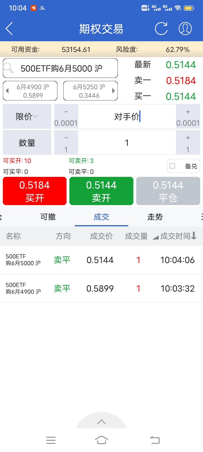Open the recent apps menu icon
This screenshot has height=452, width=203.
click(x=51, y=440)
